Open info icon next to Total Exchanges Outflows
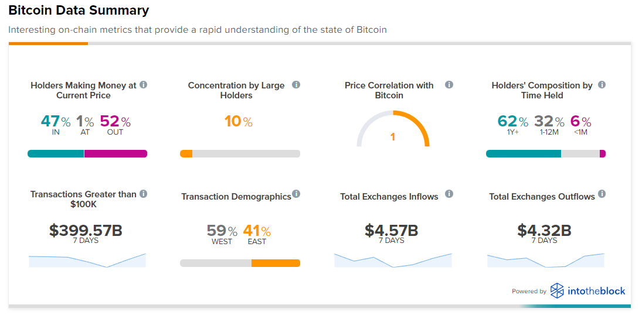The image size is (642, 329). pos(602,194)
